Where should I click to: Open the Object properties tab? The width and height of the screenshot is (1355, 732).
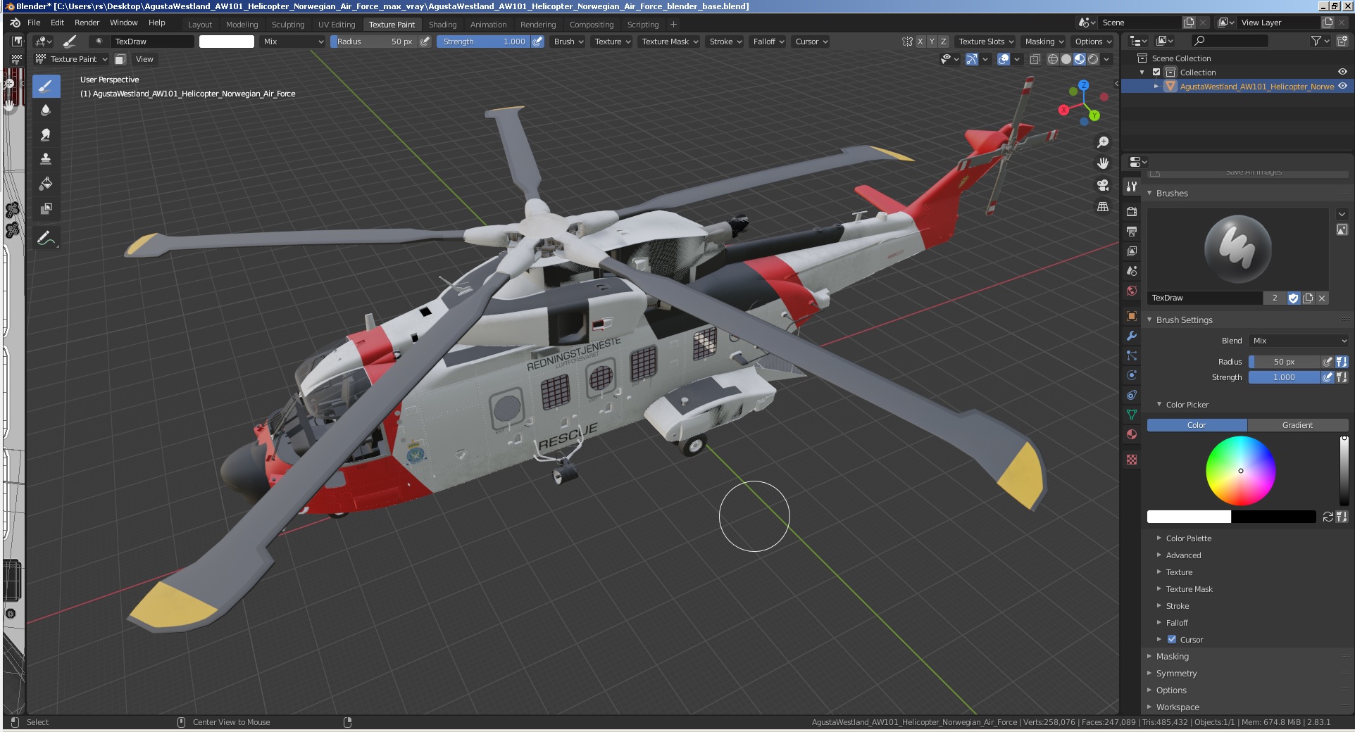tap(1132, 316)
